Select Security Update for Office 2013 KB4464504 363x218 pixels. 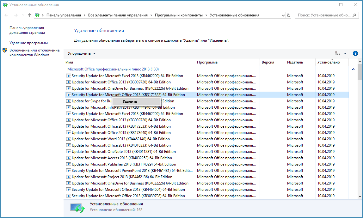128,190
